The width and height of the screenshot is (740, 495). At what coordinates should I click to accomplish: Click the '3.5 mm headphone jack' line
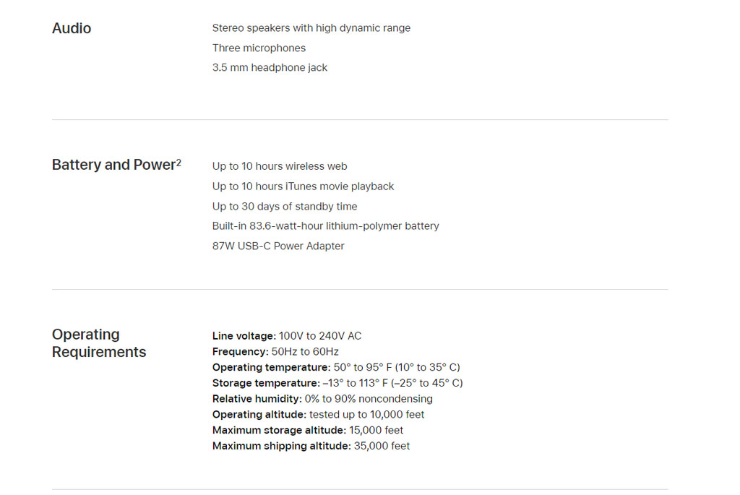270,67
